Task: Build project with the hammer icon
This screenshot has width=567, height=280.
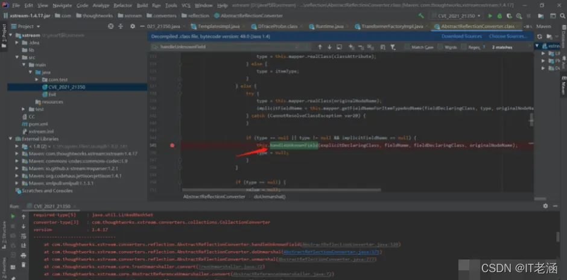Action: tap(421, 16)
